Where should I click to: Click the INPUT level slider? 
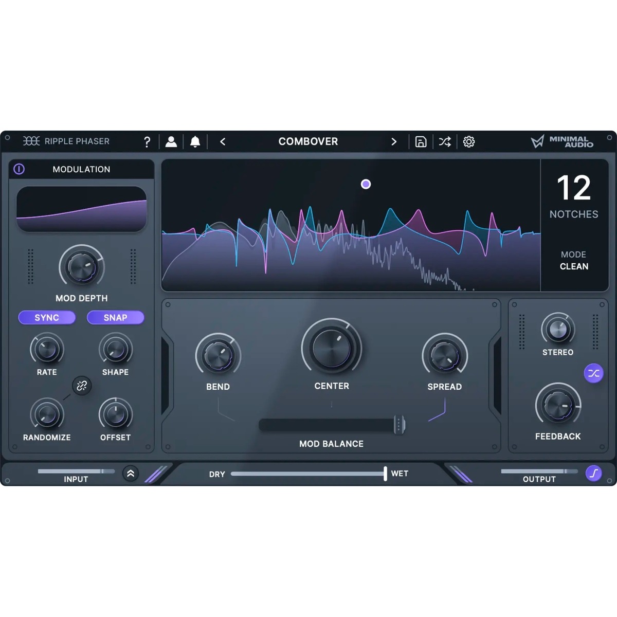pos(76,471)
